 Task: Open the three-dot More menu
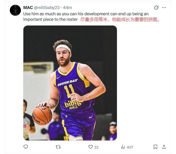pyautogui.click(x=164, y=8)
